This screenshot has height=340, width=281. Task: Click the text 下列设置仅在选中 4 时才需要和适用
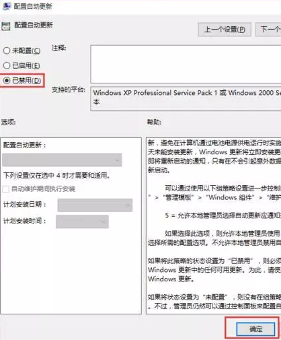56,175
